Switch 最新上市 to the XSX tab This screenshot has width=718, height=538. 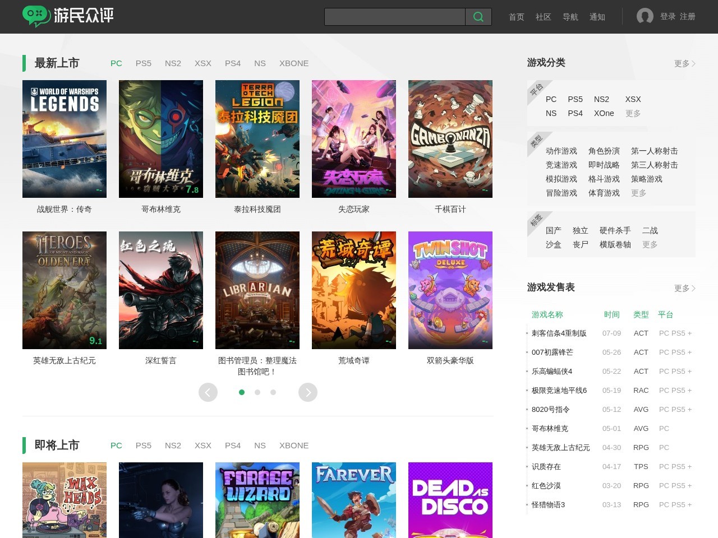(203, 63)
